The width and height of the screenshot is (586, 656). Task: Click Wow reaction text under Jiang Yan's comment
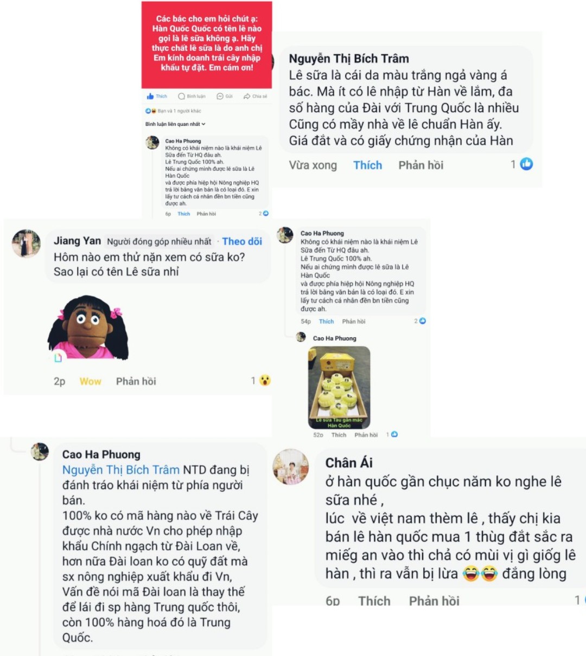tap(91, 381)
